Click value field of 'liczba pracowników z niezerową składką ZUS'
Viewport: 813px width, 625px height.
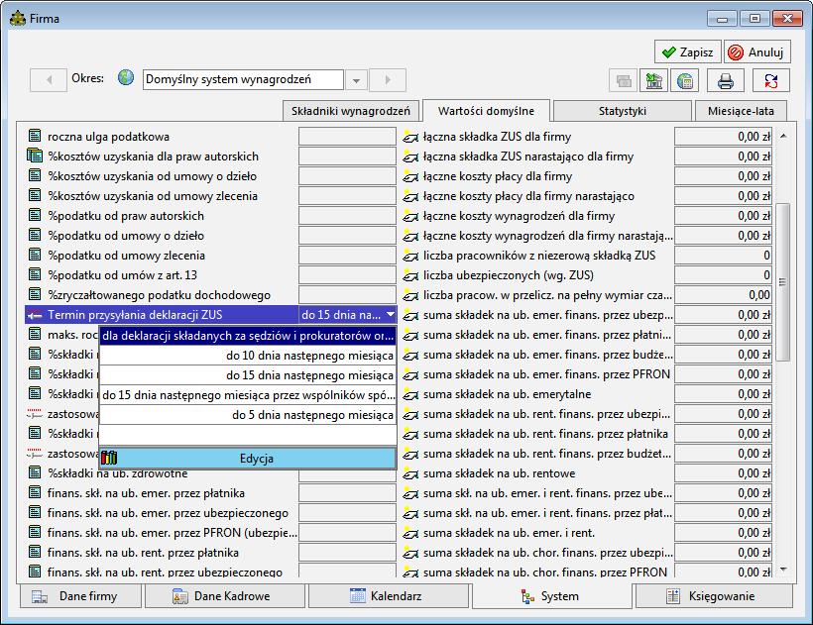pyautogui.click(x=723, y=256)
